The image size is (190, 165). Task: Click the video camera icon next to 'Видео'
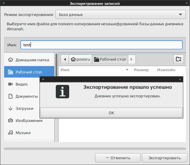pyautogui.click(x=11, y=84)
